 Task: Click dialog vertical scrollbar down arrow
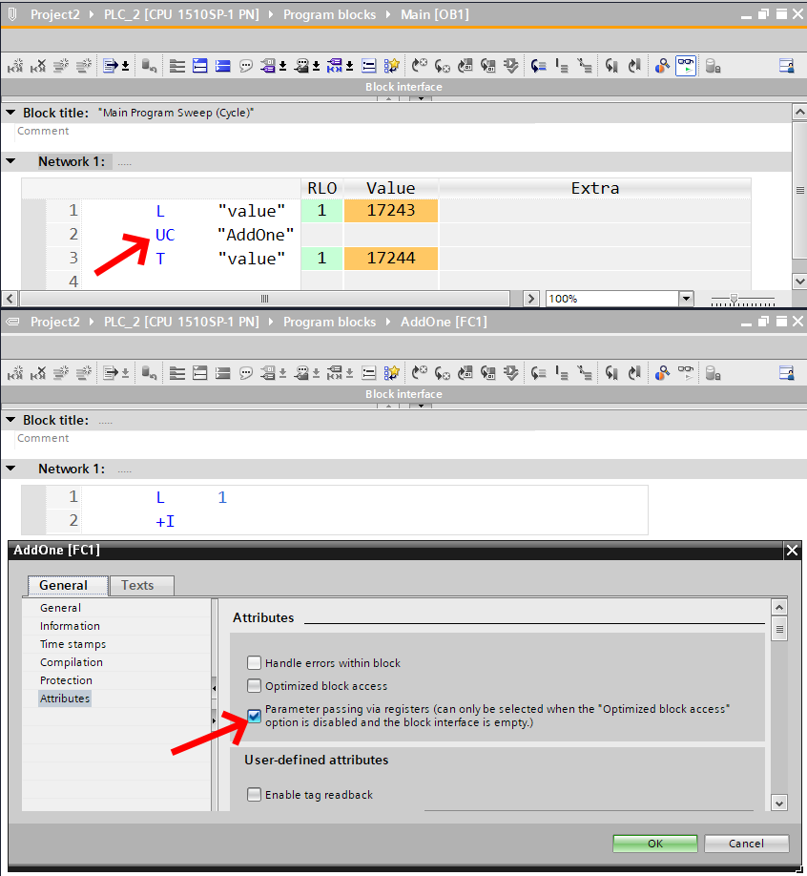pyautogui.click(x=779, y=803)
